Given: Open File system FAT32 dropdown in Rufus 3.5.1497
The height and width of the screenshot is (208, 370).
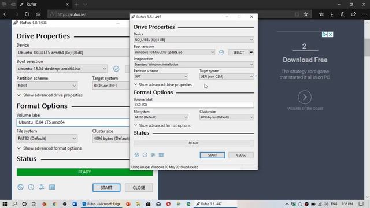Looking at the screenshot, I should (161, 117).
